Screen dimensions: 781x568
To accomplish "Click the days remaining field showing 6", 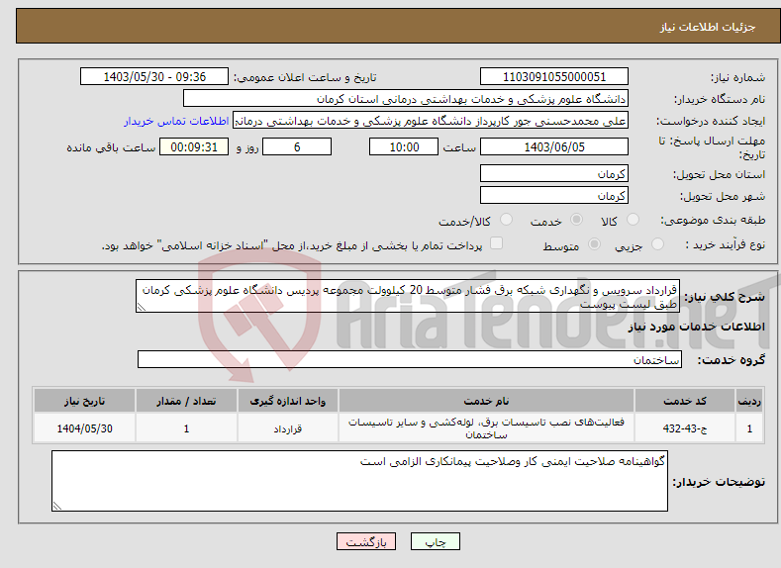I will pos(297,146).
